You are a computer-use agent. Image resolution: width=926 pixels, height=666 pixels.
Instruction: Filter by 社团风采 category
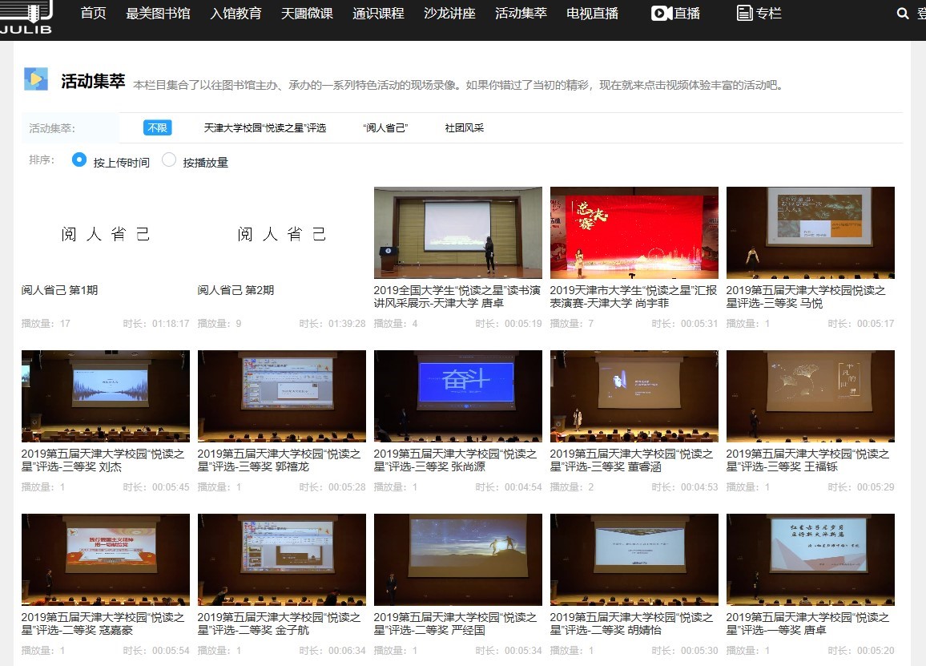[x=465, y=128]
